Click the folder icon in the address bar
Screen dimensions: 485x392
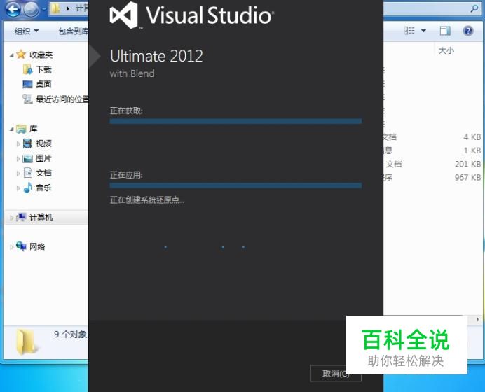tap(55, 8)
